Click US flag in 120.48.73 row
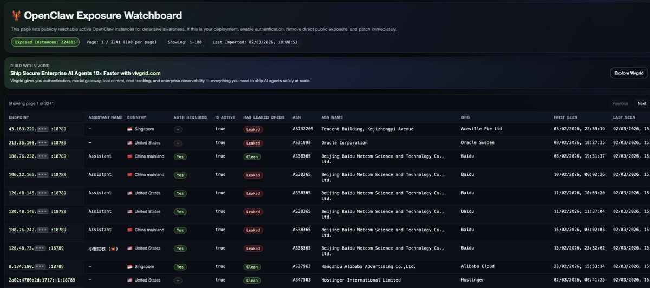 pos(130,248)
